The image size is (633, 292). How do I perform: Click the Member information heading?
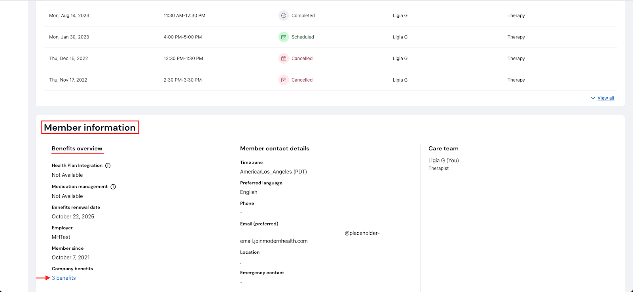pos(90,127)
